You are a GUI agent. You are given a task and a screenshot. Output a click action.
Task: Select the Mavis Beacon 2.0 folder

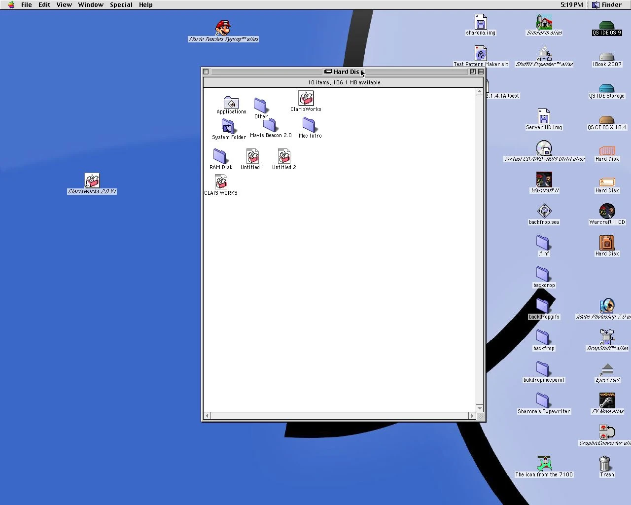[270, 125]
